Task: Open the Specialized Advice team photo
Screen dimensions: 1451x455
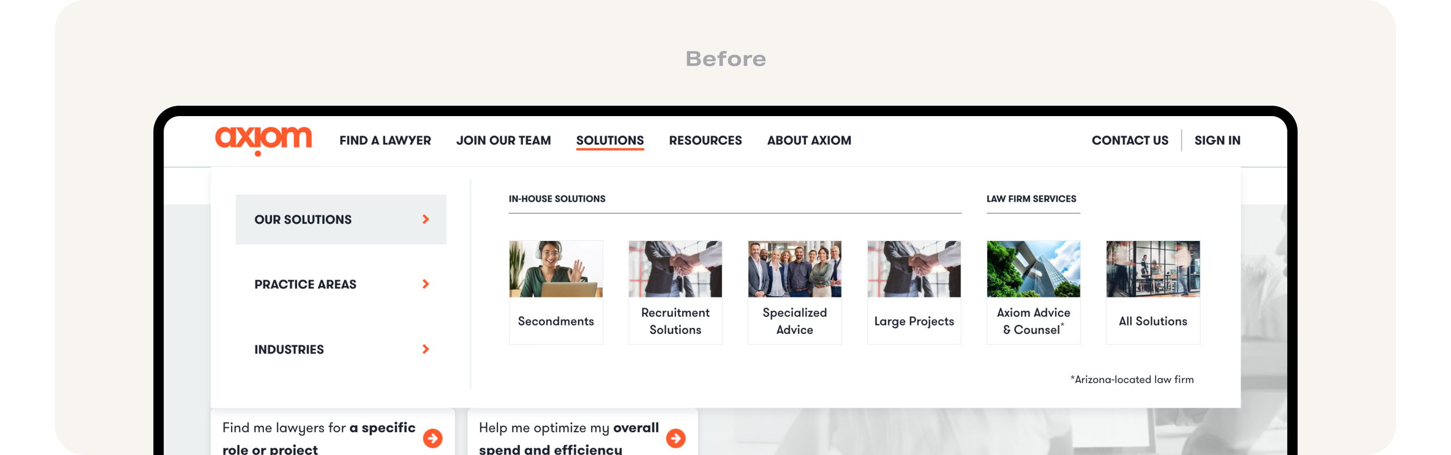Action: 795,269
